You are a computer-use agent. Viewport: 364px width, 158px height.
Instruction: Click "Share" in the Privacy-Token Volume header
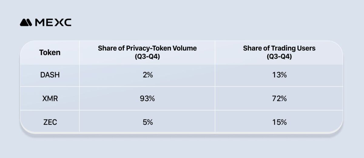pos(106,48)
